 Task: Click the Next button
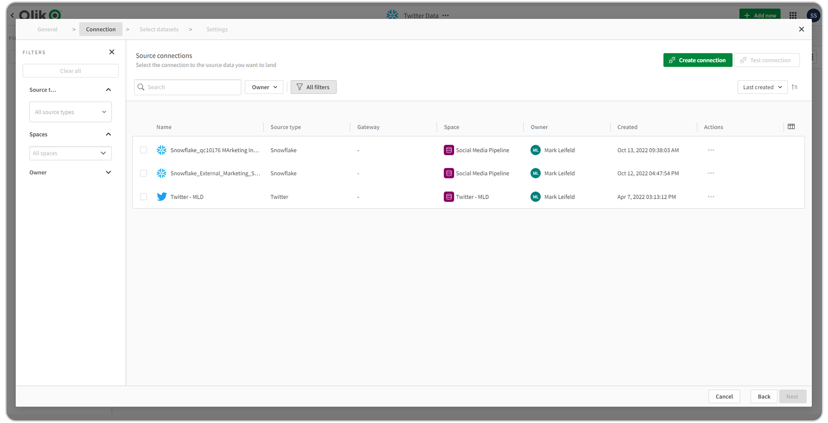792,396
